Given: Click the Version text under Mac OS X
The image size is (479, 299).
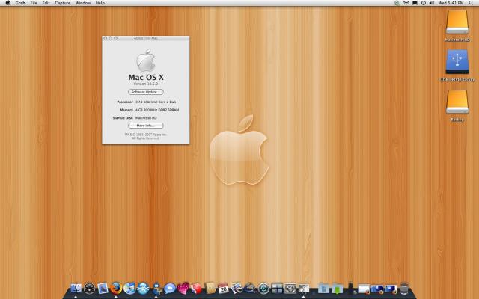Looking at the screenshot, I should tap(146, 84).
